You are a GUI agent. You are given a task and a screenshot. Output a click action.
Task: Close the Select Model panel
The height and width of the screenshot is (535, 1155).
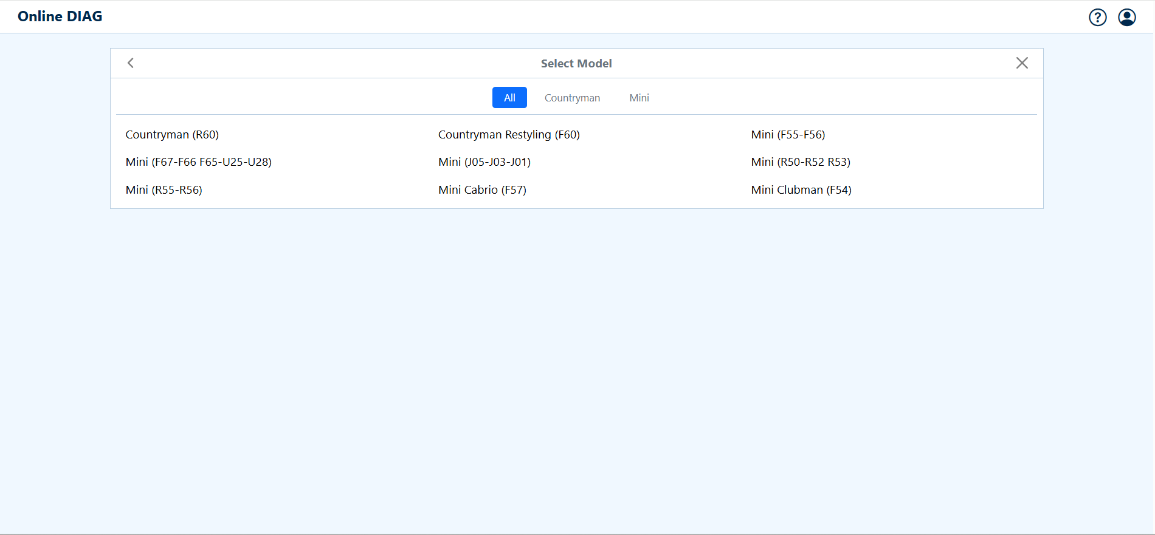pyautogui.click(x=1022, y=63)
